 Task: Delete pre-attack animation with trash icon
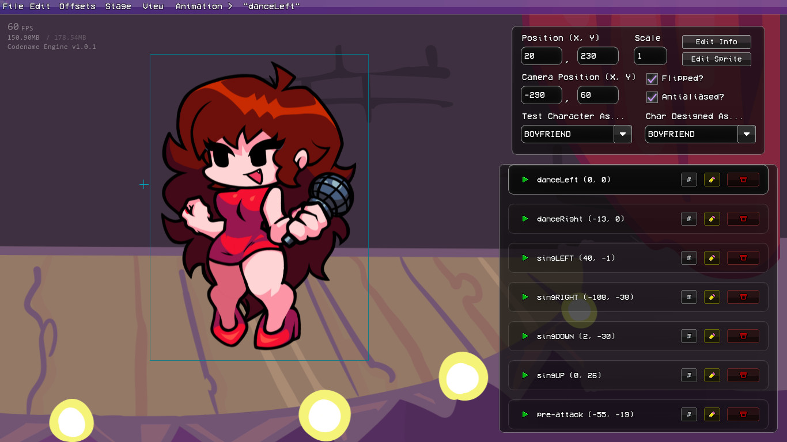[743, 414]
